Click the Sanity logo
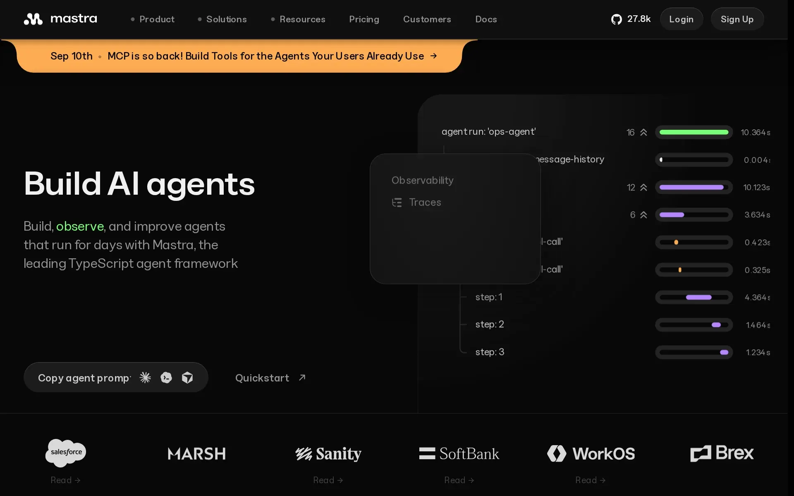 [328, 453]
